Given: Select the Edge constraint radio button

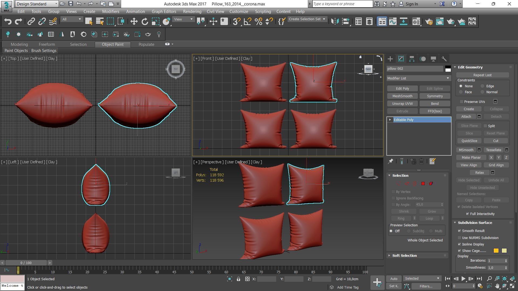Looking at the screenshot, I should click(482, 86).
